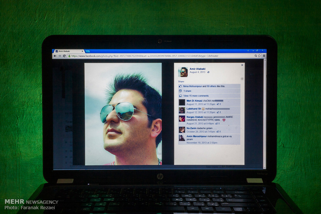321x214 pixels.
Task: Open the Labkhand Sh commenter name
Action: coord(194,109)
